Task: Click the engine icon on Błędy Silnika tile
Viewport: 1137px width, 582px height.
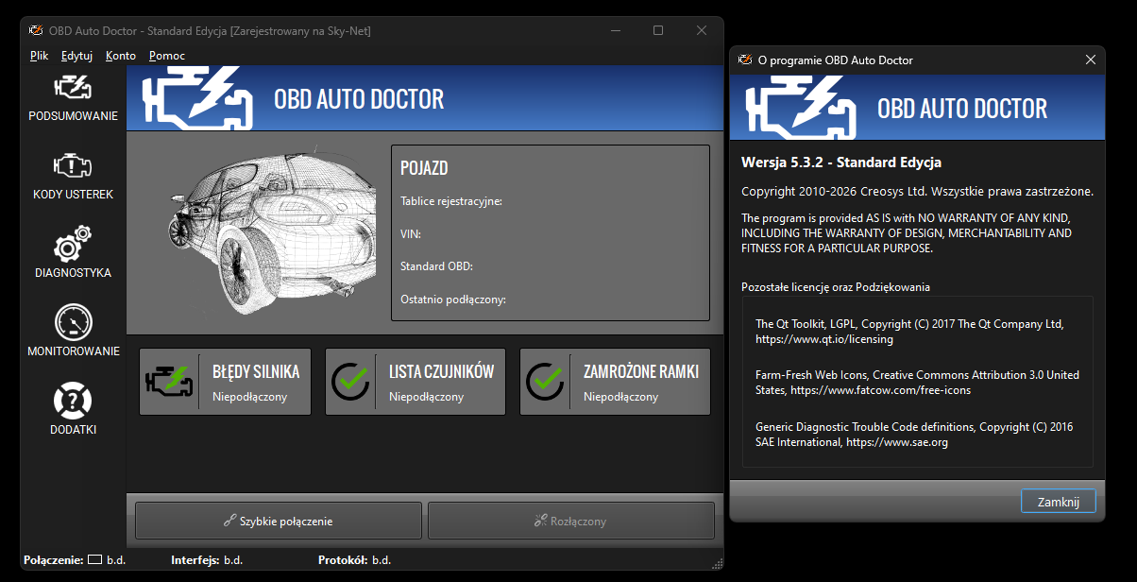Action: tap(168, 382)
